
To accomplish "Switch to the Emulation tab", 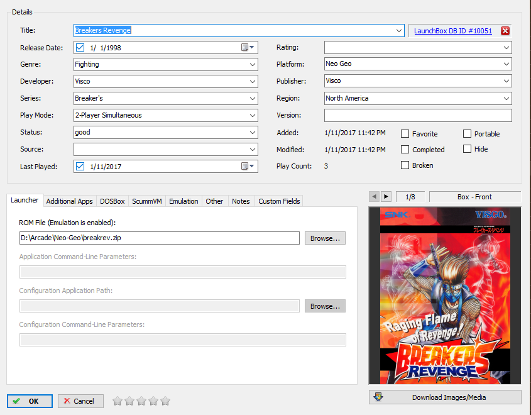I will pyautogui.click(x=183, y=201).
